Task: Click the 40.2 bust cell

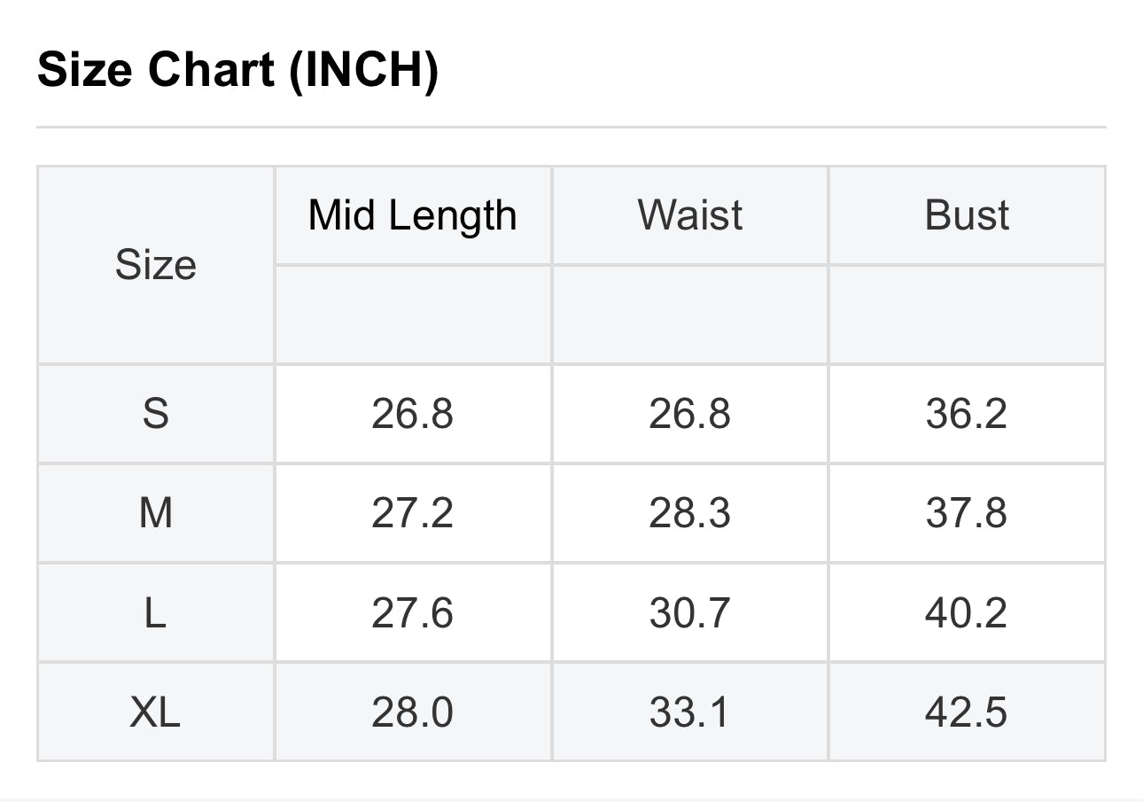Action: [x=967, y=612]
